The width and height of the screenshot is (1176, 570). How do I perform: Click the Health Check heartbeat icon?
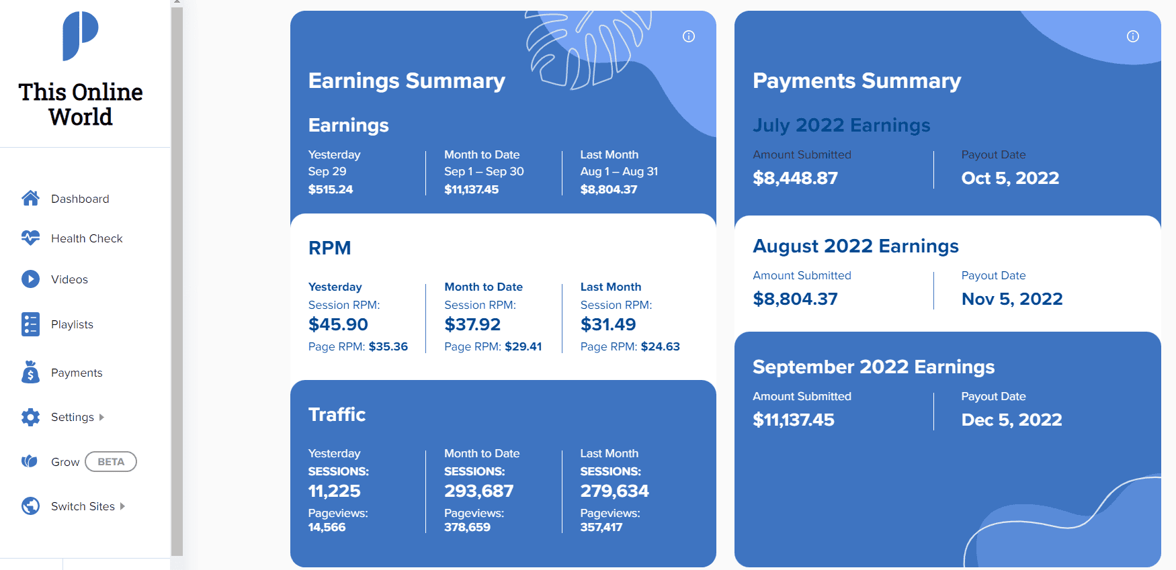(30, 238)
